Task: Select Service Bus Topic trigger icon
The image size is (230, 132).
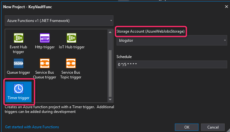Action: pyautogui.click(x=71, y=63)
